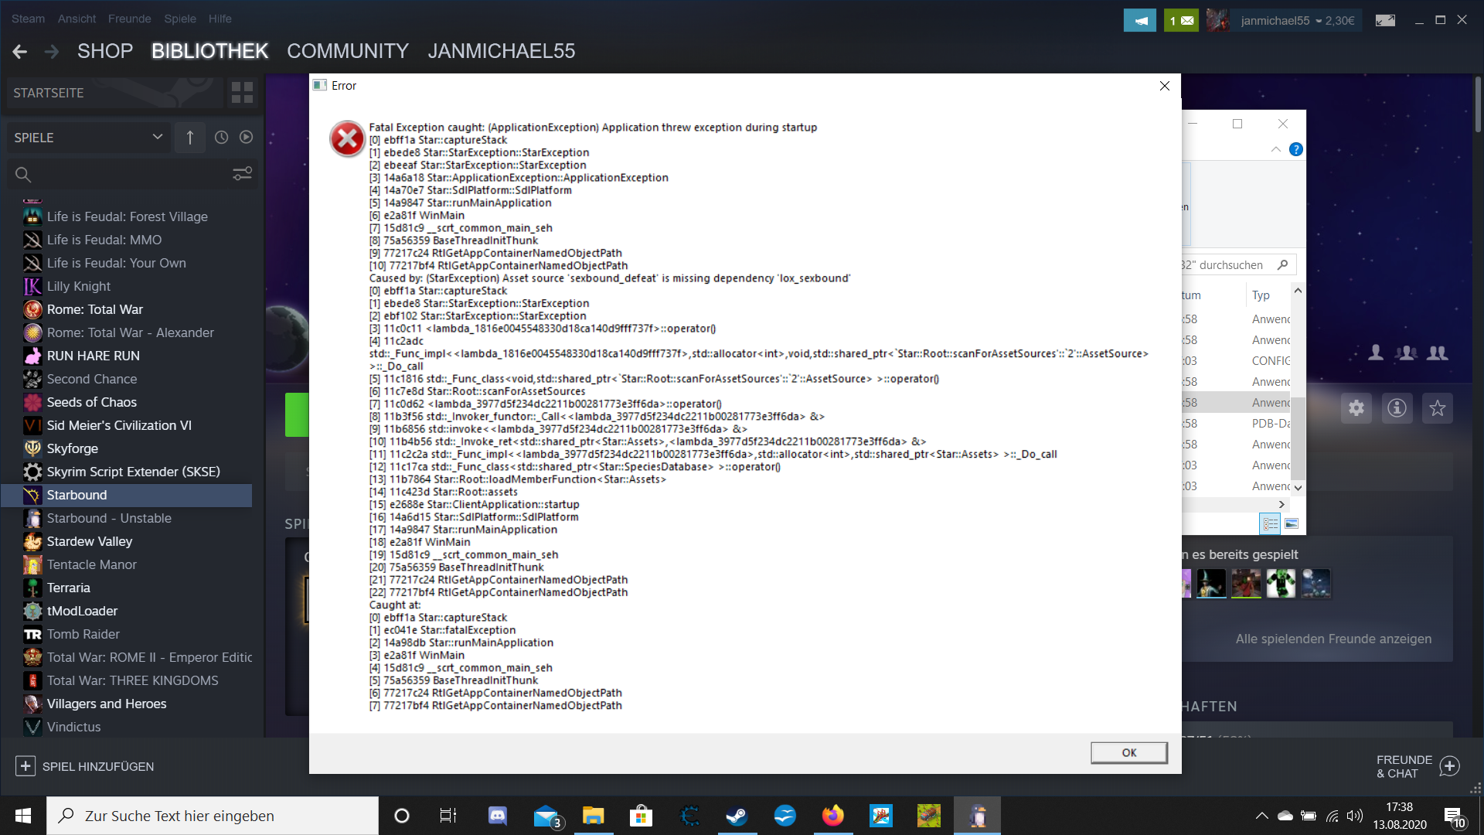This screenshot has height=835, width=1484.
Task: Click the STARTSEITE library home button
Action: coord(114,93)
